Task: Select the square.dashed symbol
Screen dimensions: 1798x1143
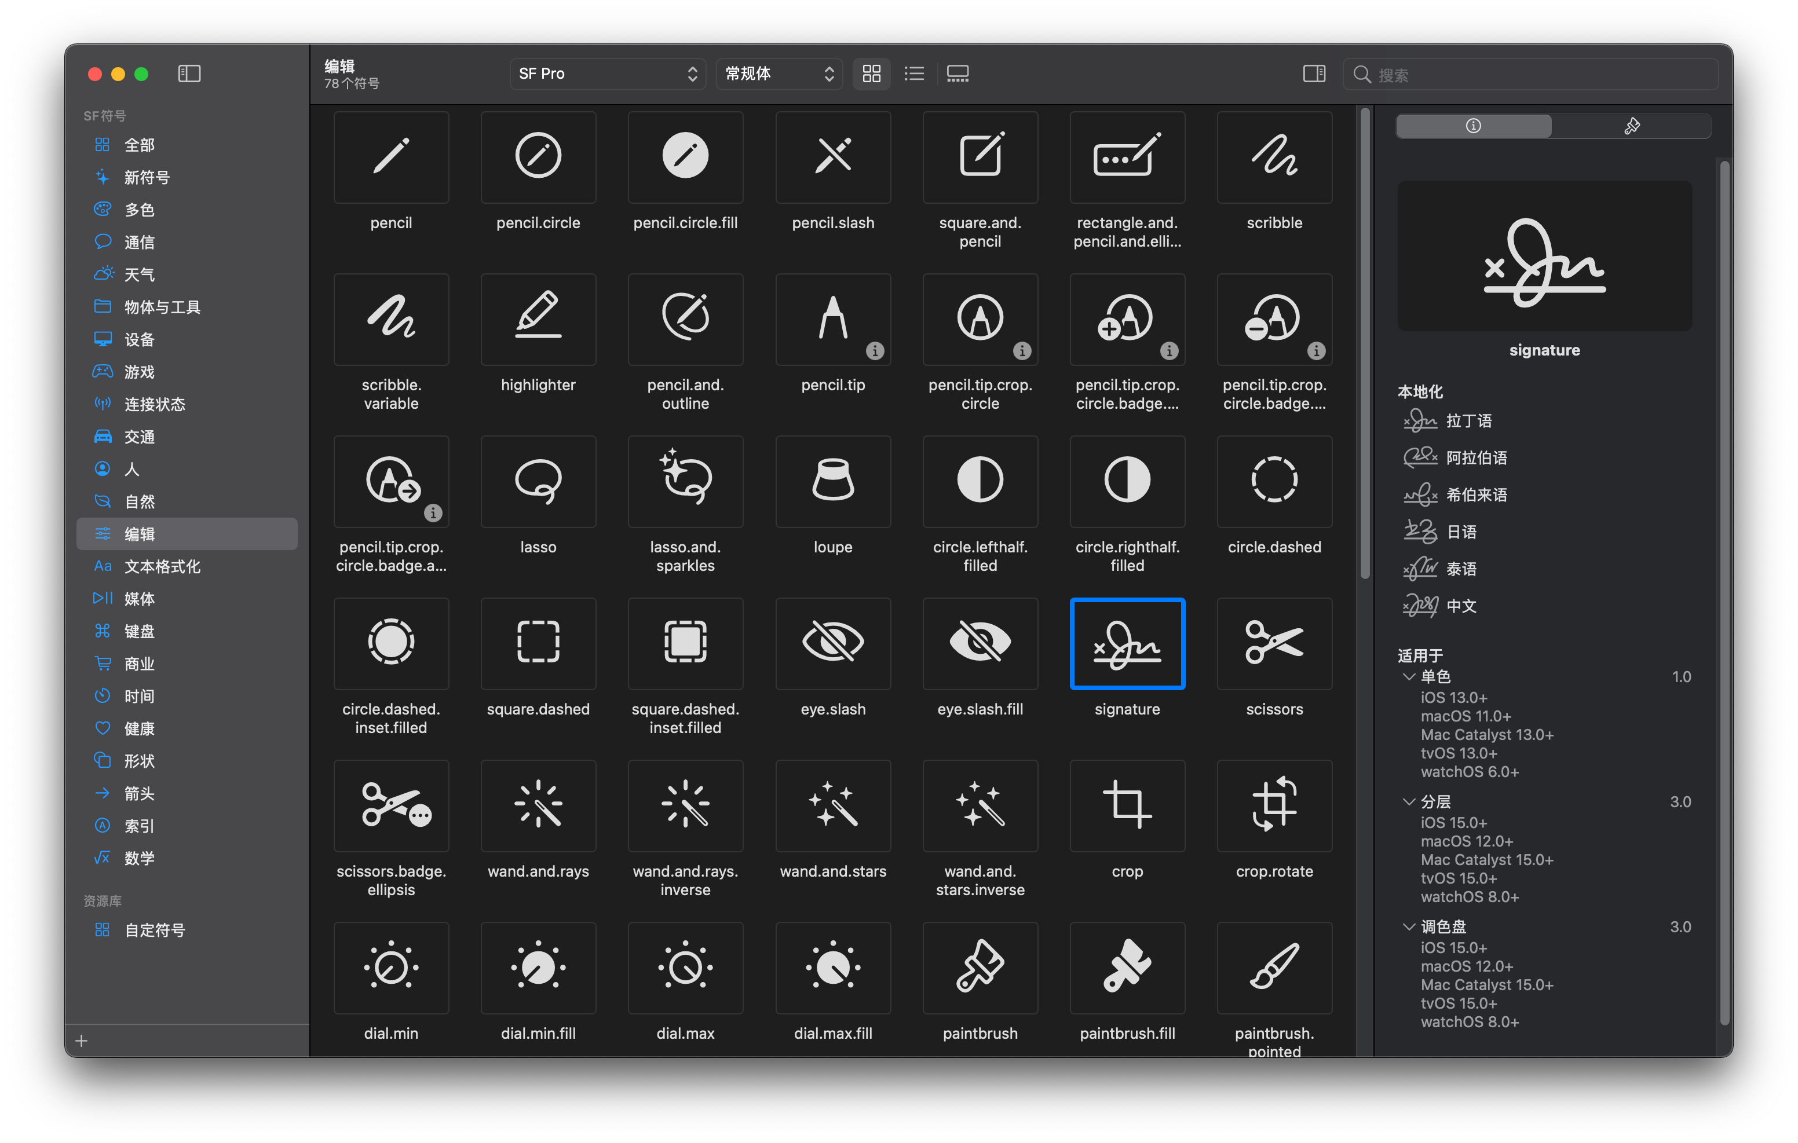Action: click(538, 643)
